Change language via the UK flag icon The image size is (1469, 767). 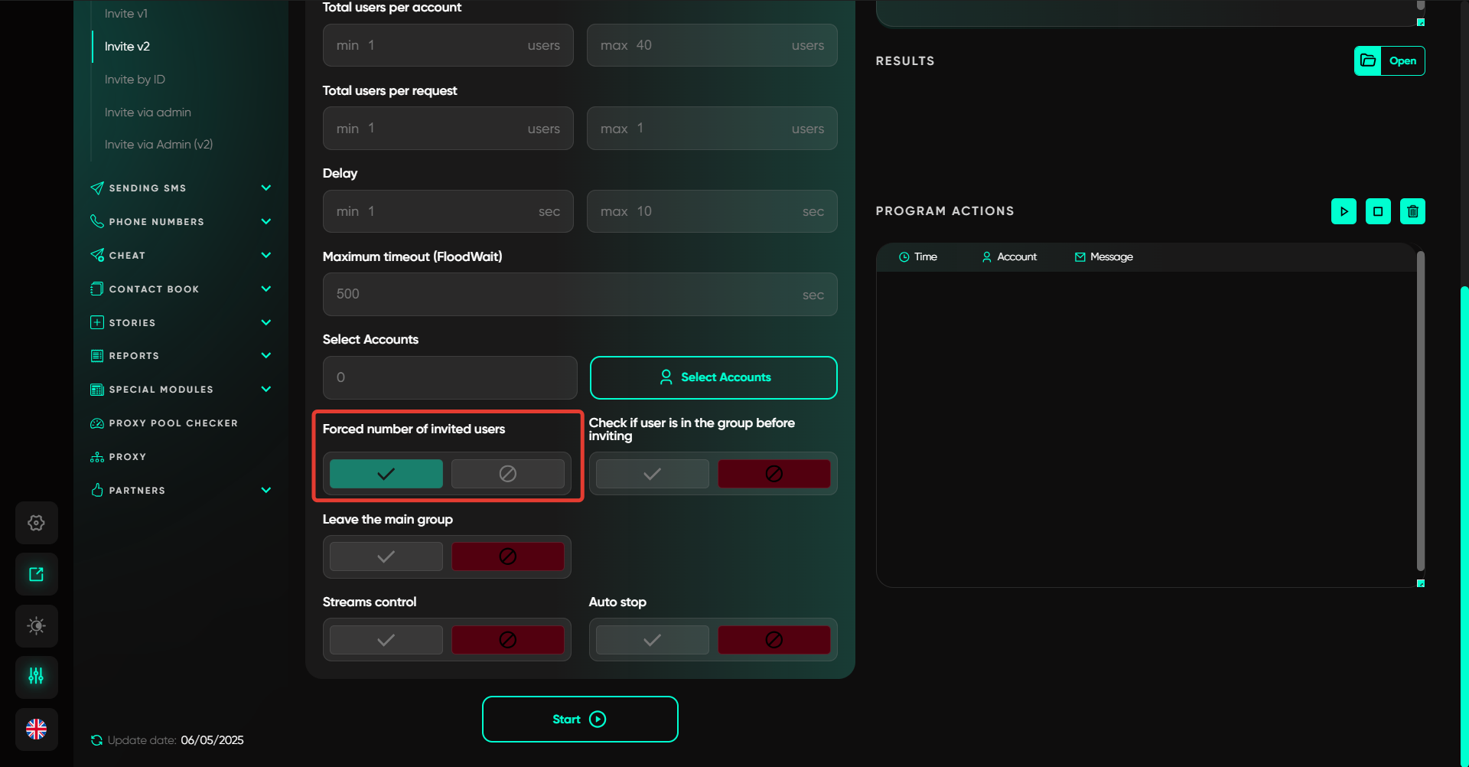pos(36,729)
